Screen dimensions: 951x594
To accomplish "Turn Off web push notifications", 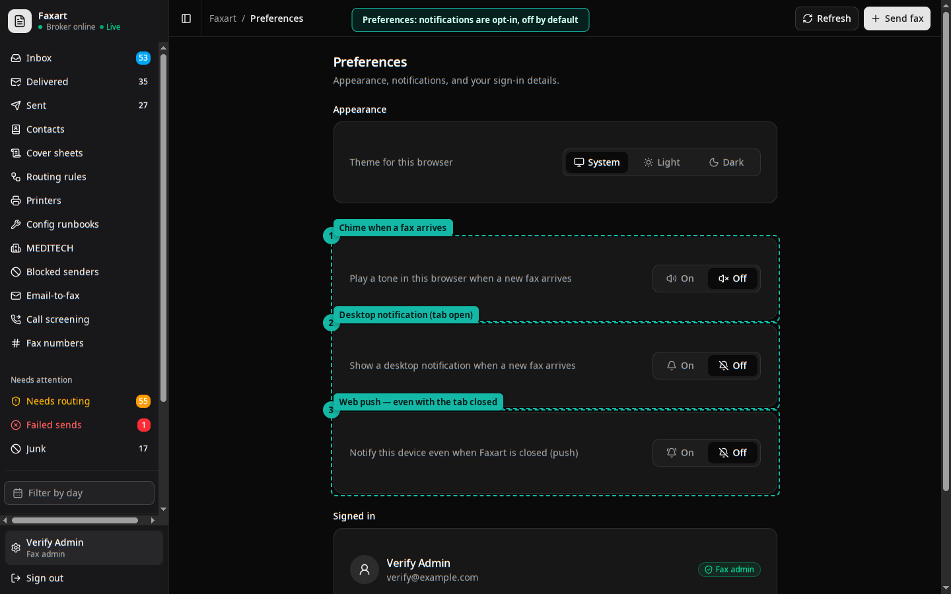I will pyautogui.click(x=732, y=453).
